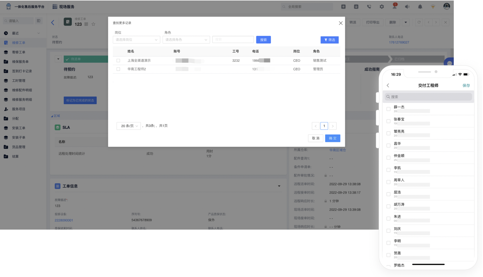Click the blue 搜索 button
483x277 pixels.
coord(263,40)
